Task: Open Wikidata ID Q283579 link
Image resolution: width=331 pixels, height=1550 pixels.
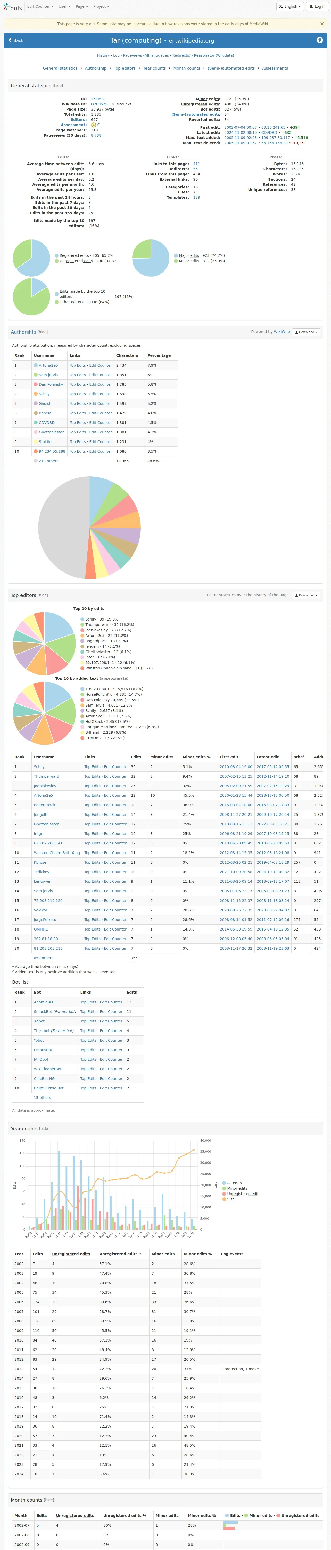Action: (x=99, y=104)
